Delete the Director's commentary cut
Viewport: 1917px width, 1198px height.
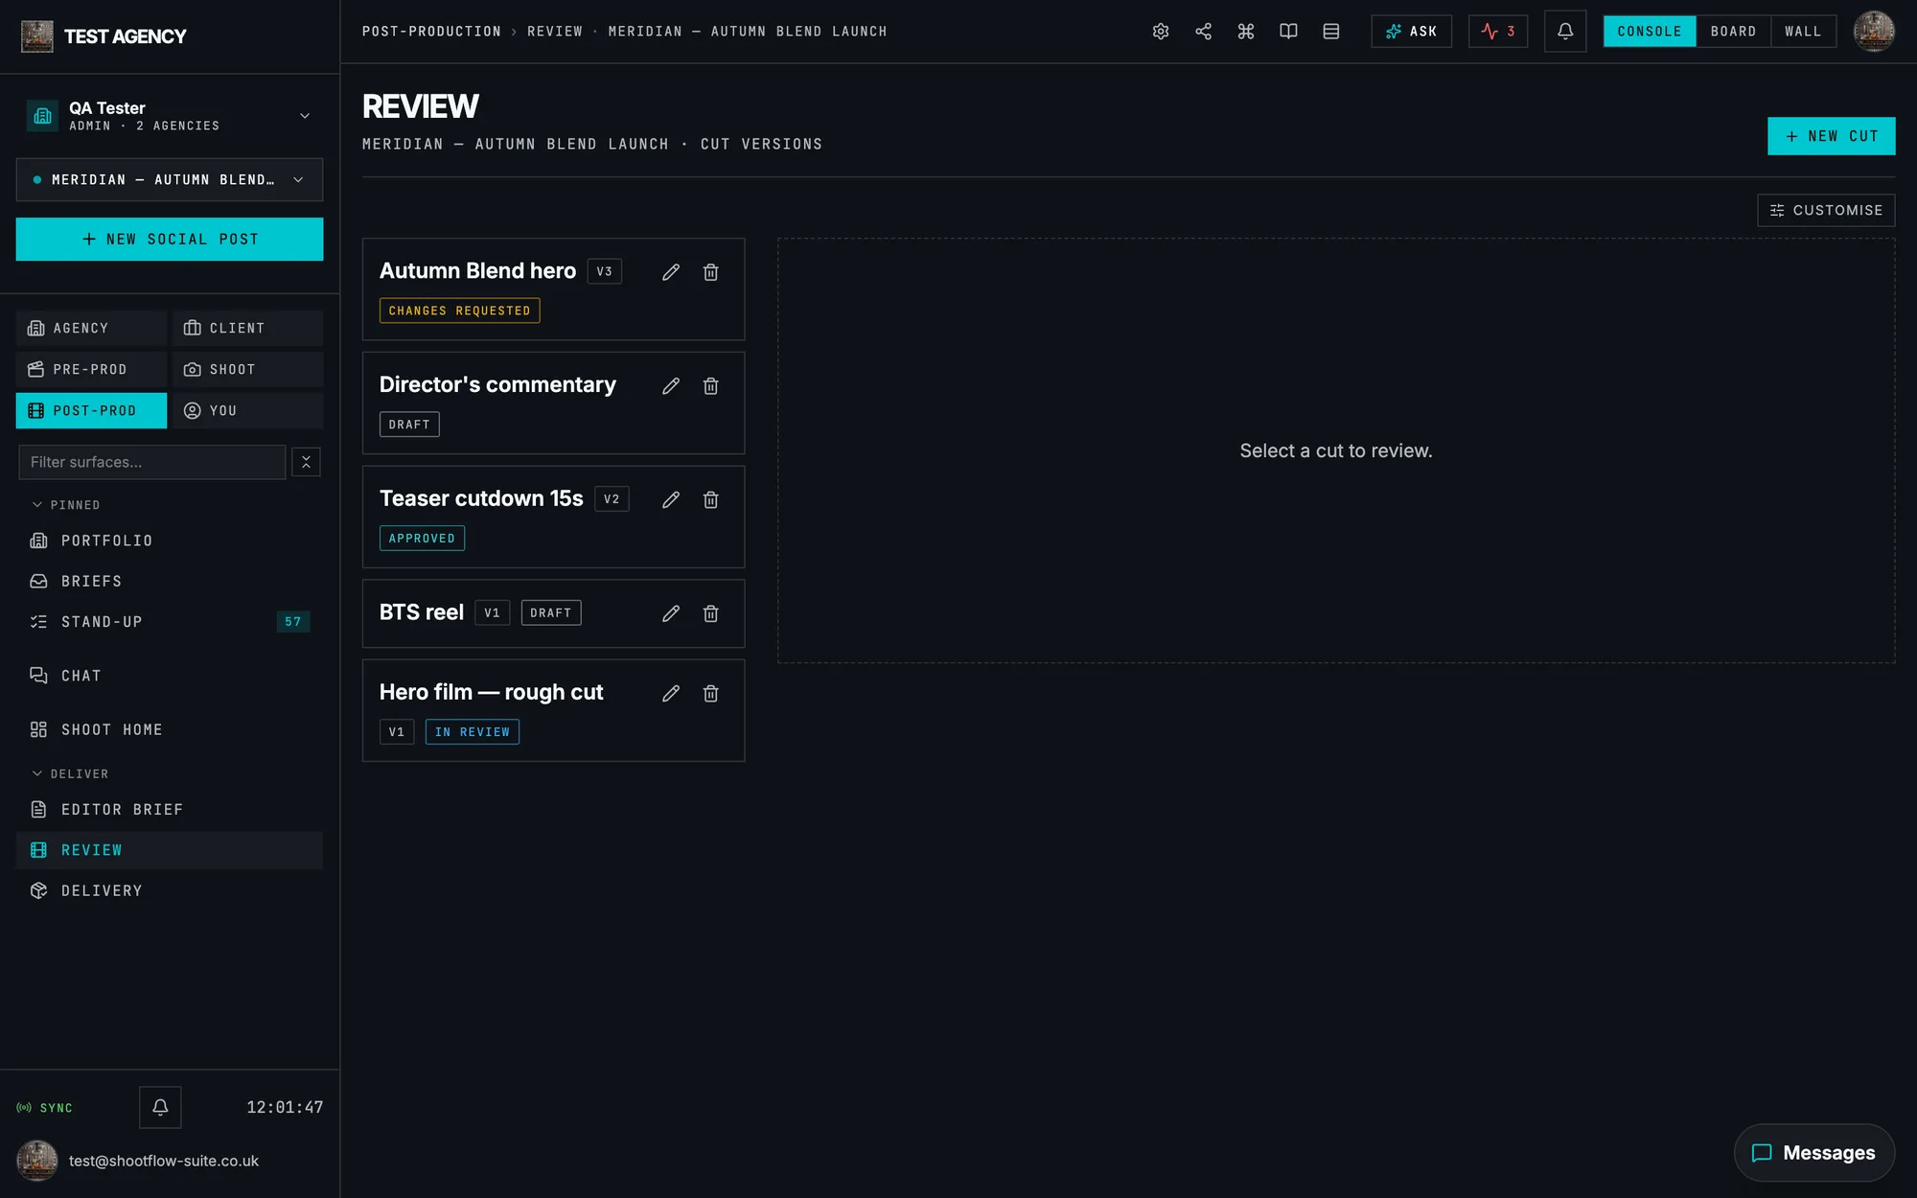pyautogui.click(x=710, y=386)
